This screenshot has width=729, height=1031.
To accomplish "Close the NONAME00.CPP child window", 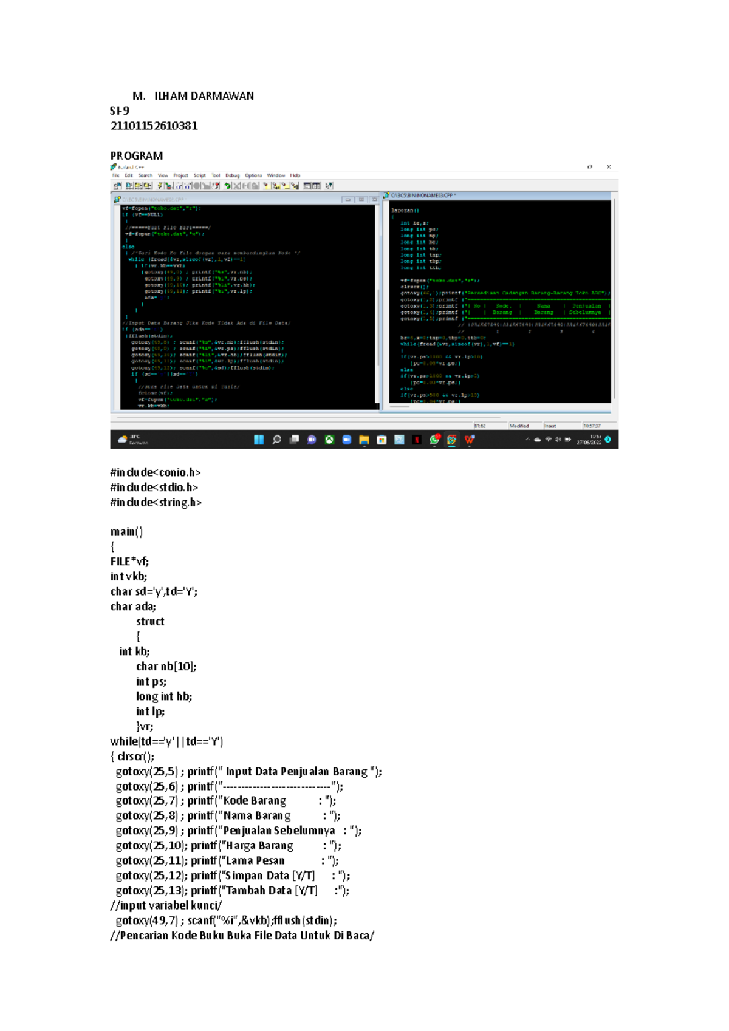I will pos(374,199).
